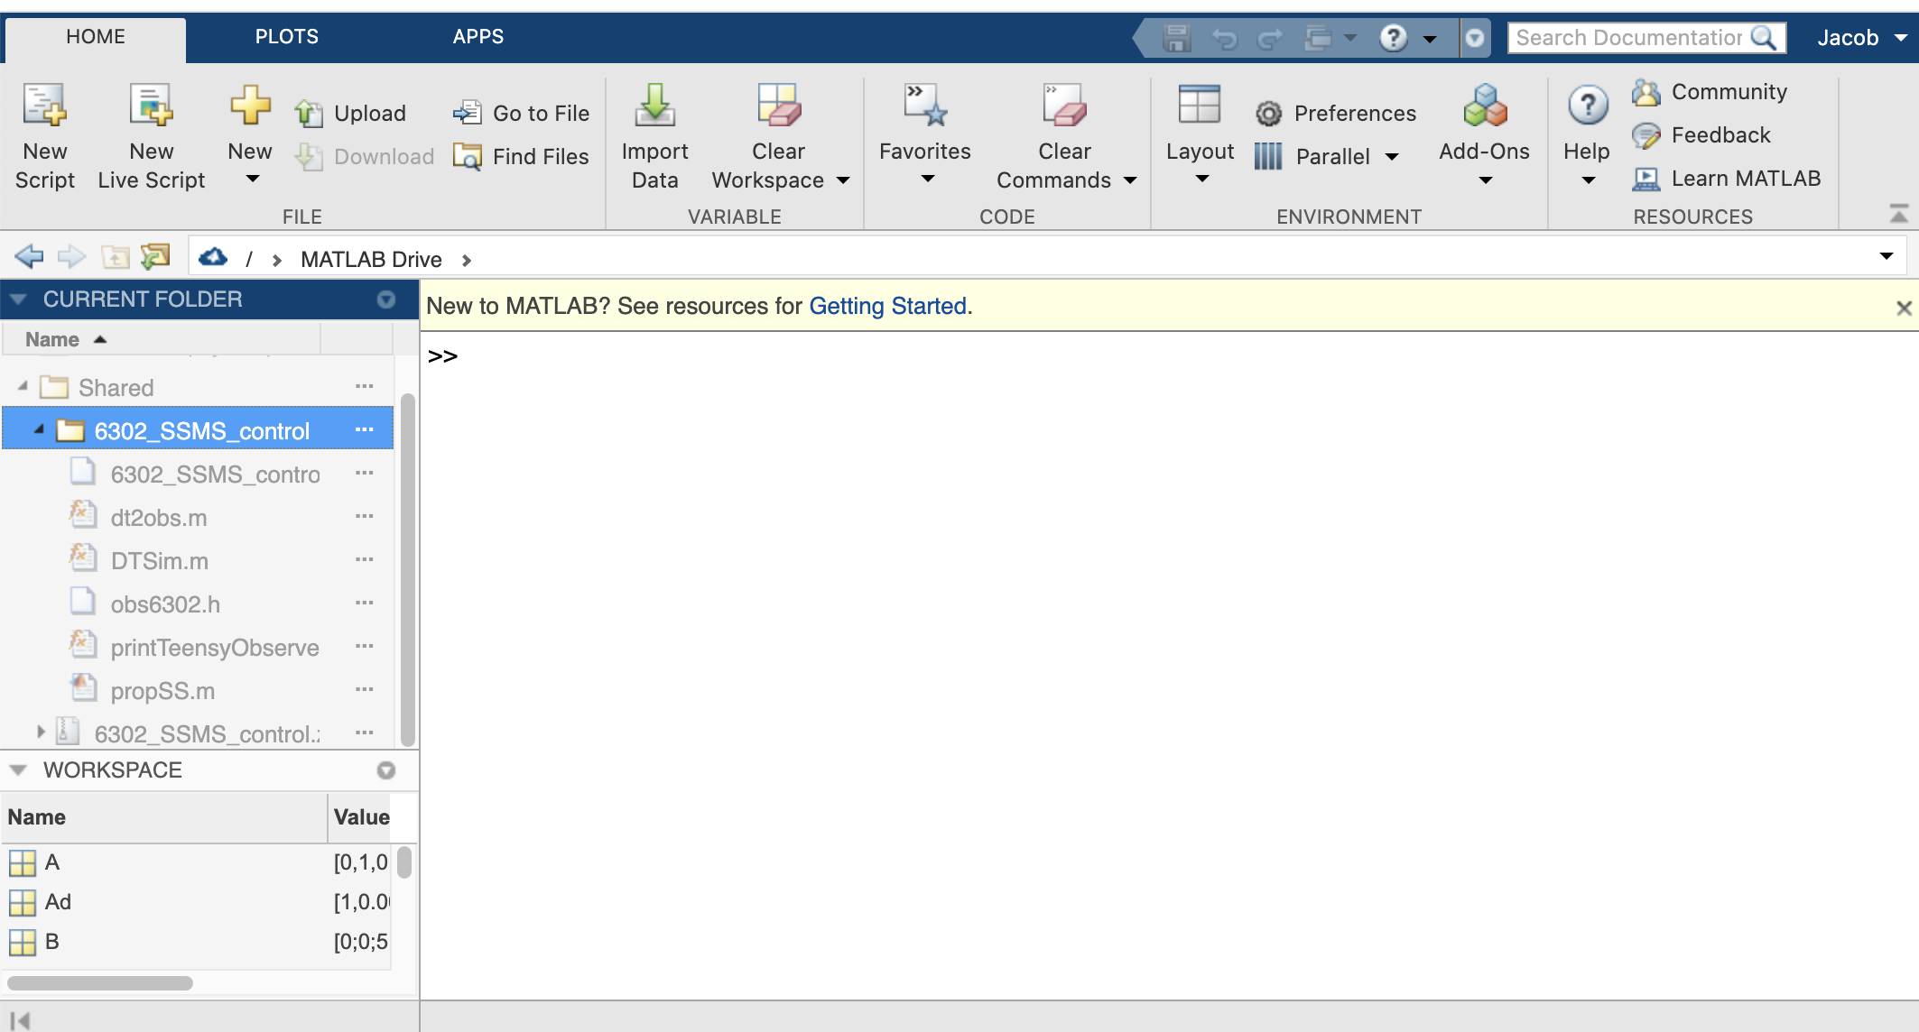Click the Go to File button
Image resolution: width=1919 pixels, height=1032 pixels.
(x=521, y=113)
